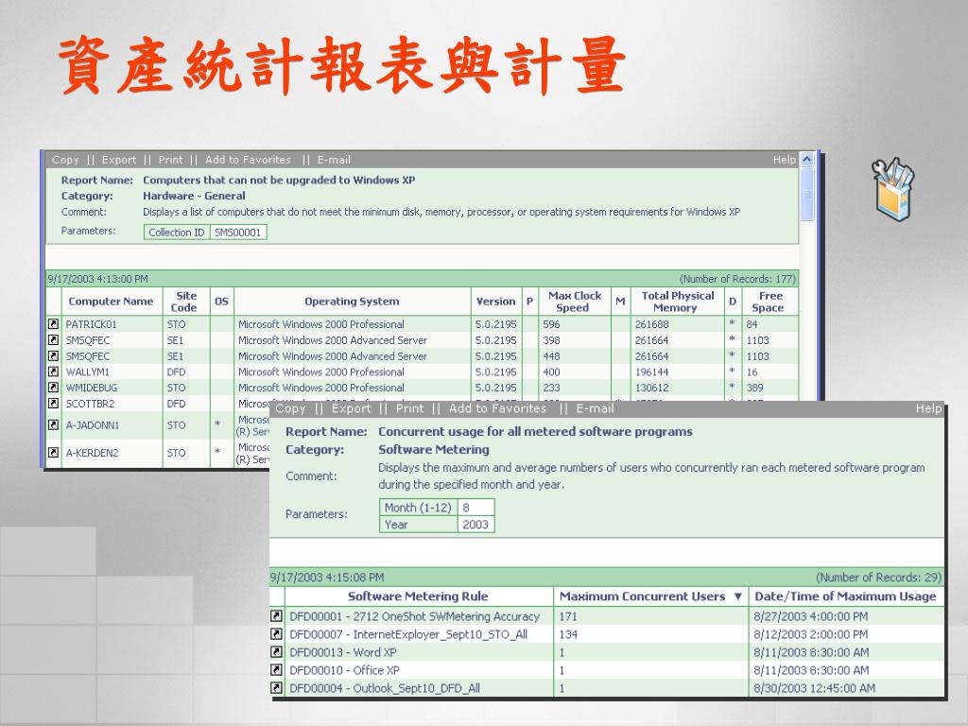Open drill-down icon for A-JADONN1 row

[54, 424]
